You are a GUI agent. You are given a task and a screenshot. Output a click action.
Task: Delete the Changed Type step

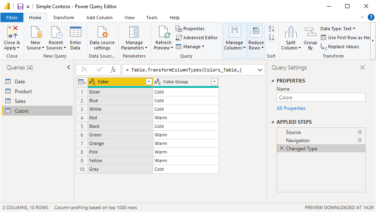coord(281,149)
